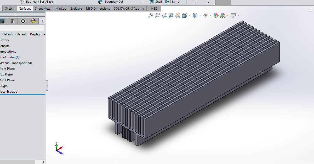Expand the Display Style dropdown arrow

(200, 16)
